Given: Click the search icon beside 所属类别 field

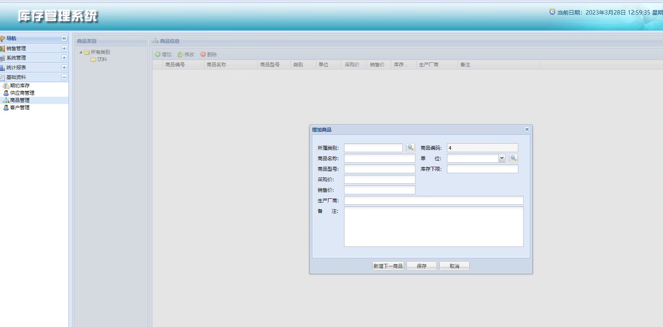Looking at the screenshot, I should tap(410, 148).
